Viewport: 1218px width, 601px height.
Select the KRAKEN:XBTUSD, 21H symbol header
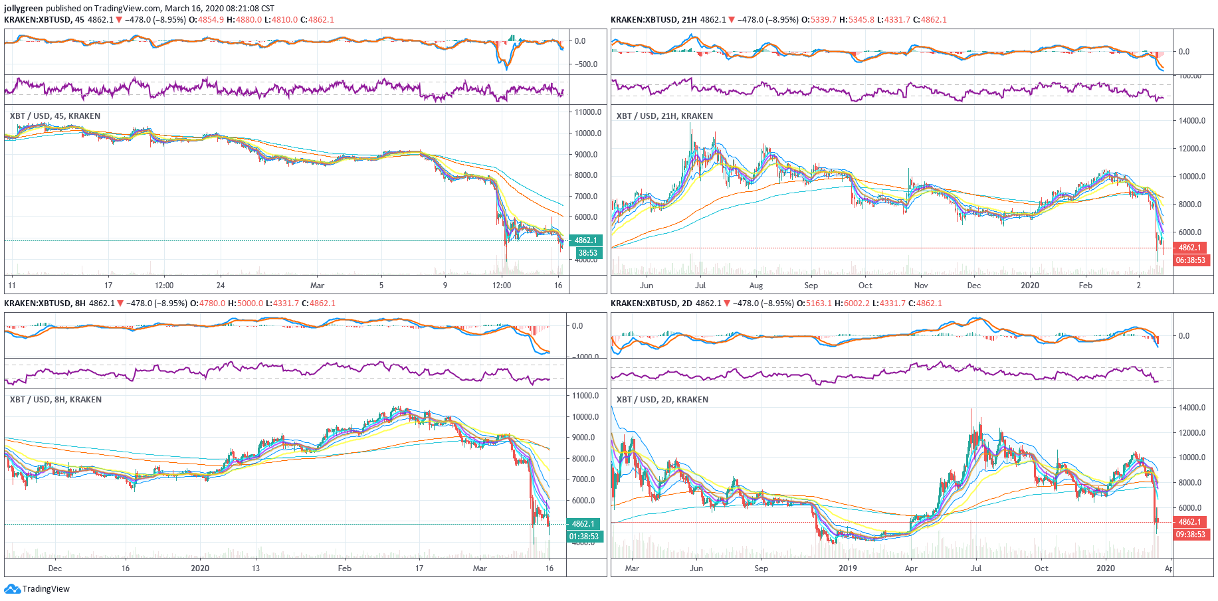click(x=654, y=20)
